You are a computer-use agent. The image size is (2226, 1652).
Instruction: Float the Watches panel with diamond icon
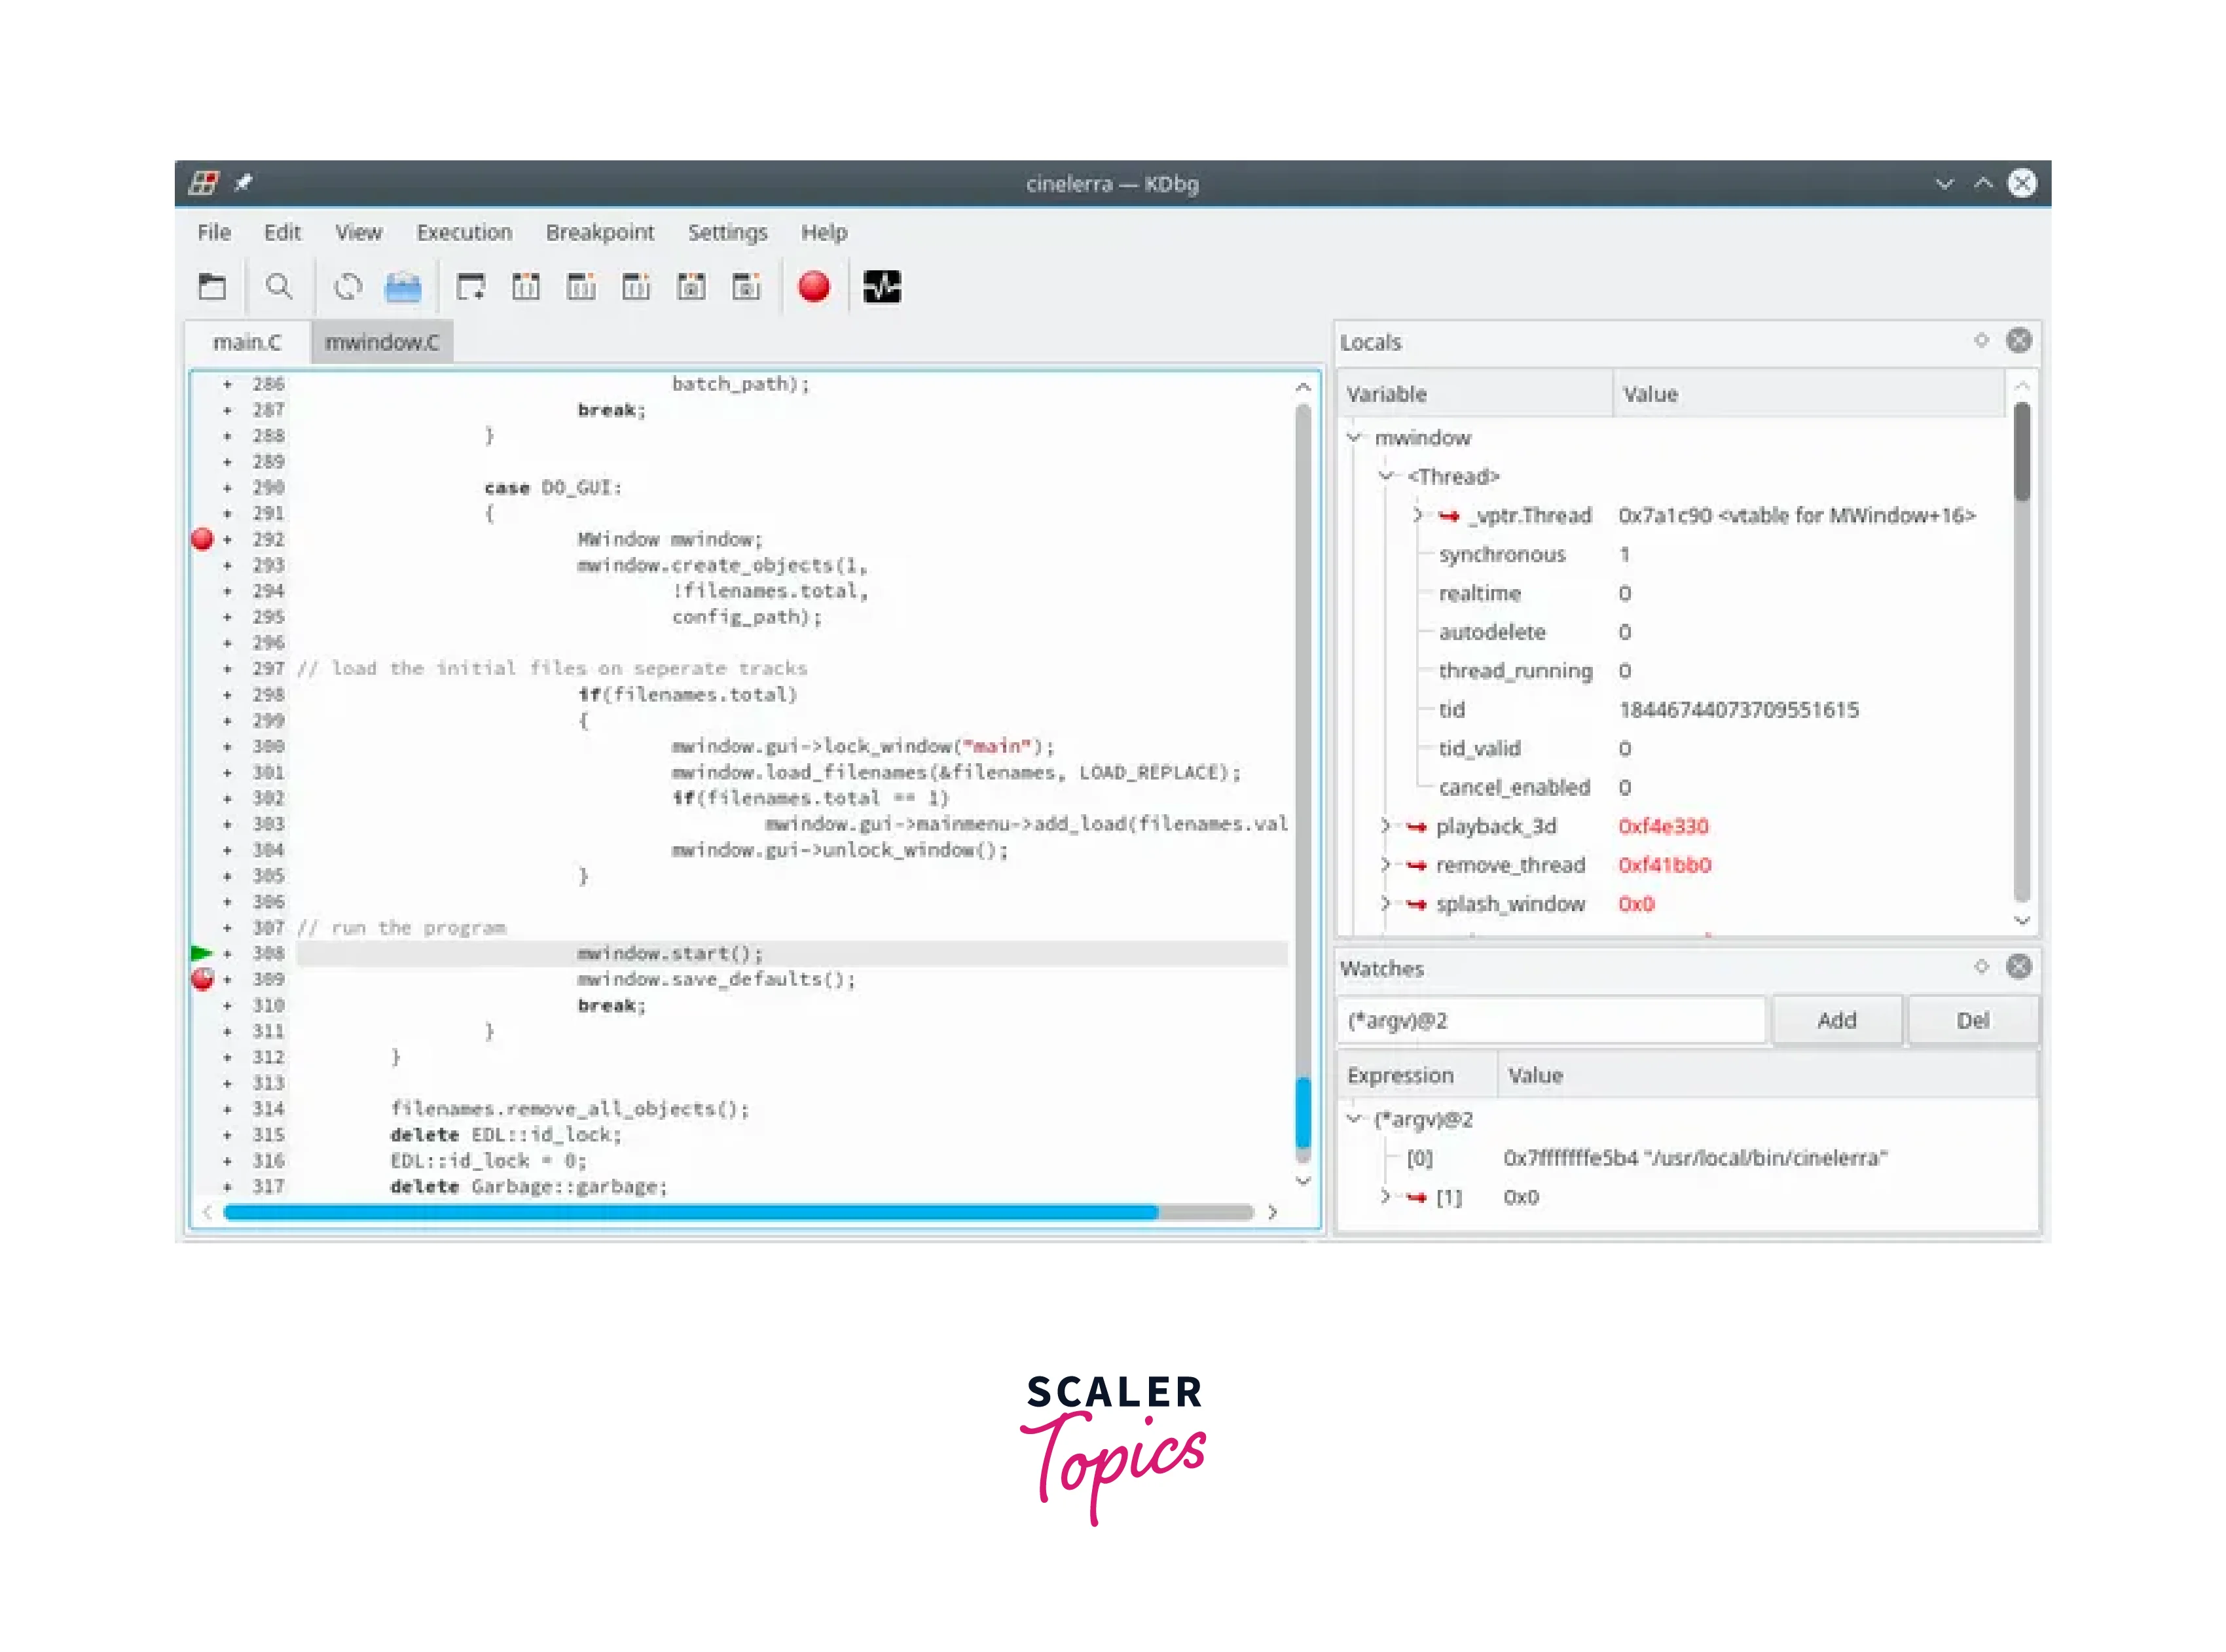tap(1981, 966)
